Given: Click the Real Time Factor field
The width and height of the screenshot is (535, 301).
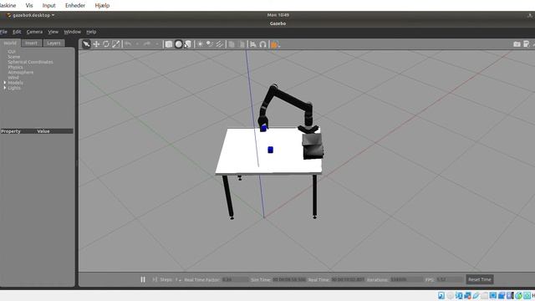Looking at the screenshot, I should [235, 279].
